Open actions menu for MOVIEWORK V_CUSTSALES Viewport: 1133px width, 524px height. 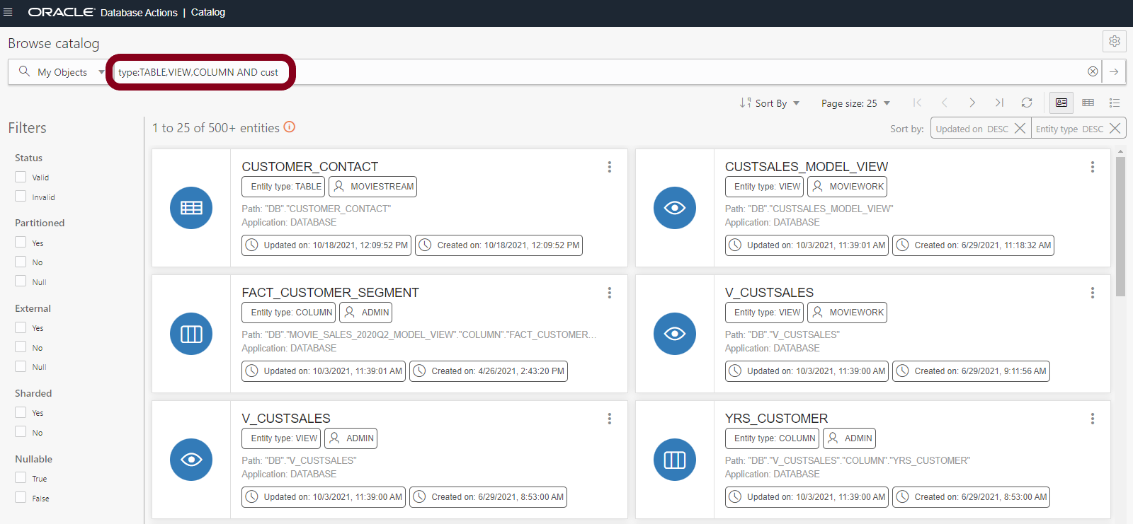pyautogui.click(x=1093, y=293)
